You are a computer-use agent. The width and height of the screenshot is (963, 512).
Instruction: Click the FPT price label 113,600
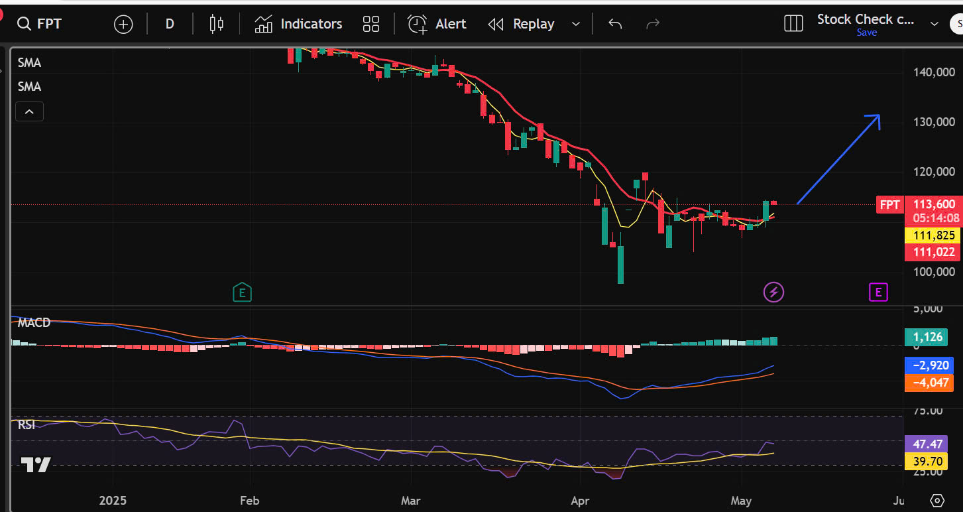[934, 204]
